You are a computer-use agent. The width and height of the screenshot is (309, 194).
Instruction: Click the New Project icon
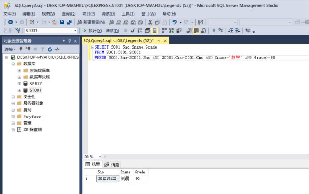click(x=32, y=22)
